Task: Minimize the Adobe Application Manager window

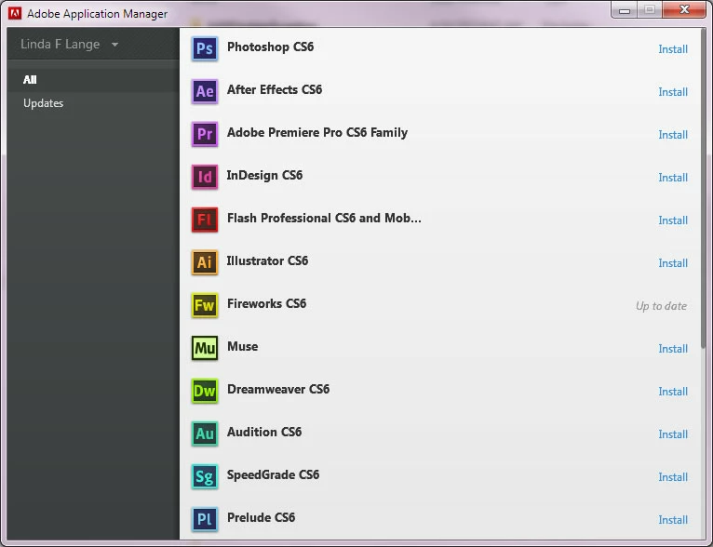Action: pyautogui.click(x=624, y=10)
